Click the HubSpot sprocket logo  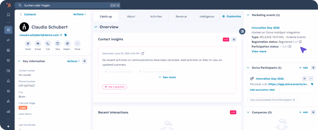tap(8, 5)
